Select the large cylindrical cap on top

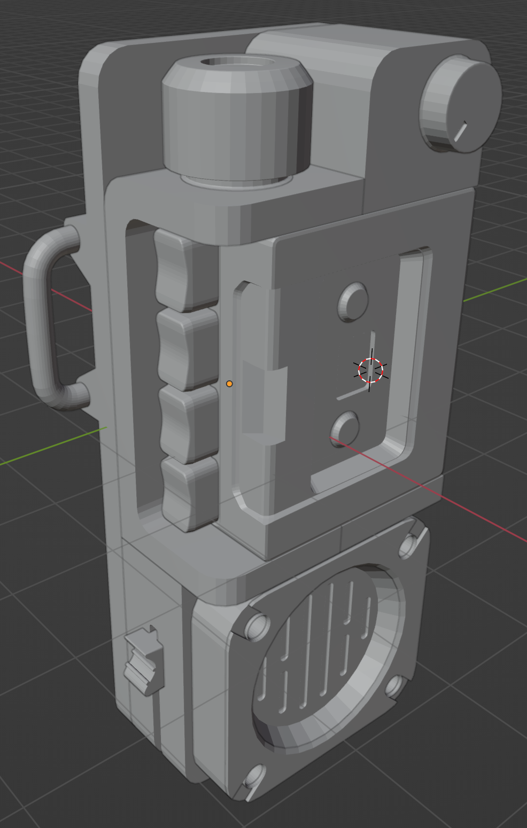coord(237,119)
